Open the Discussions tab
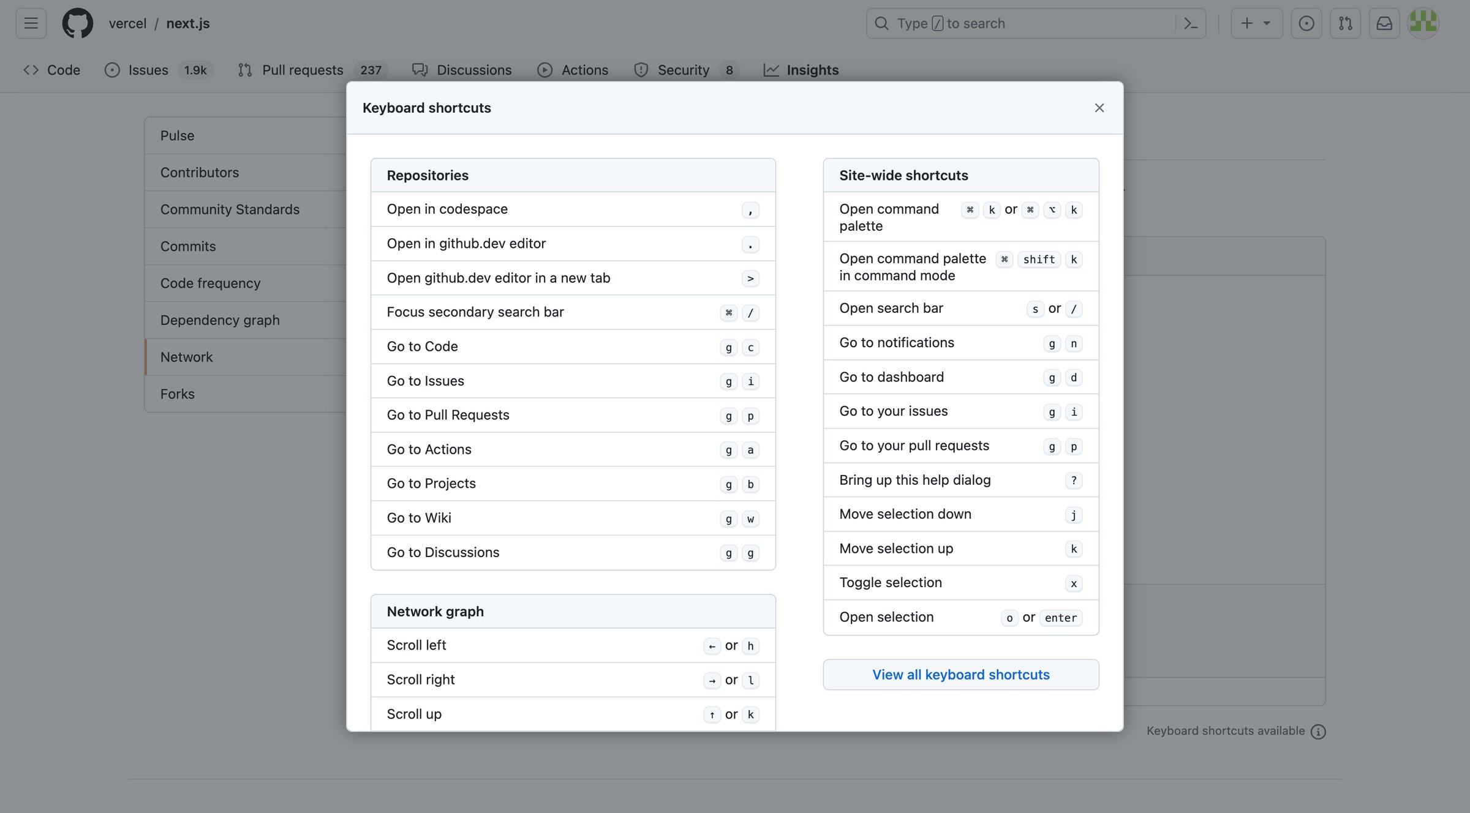Viewport: 1470px width, 813px height. 462,70
